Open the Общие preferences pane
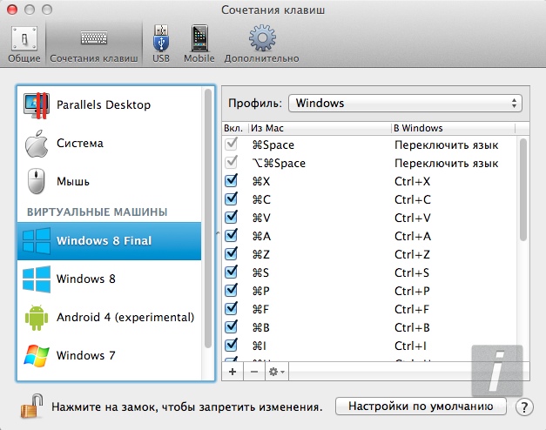The image size is (546, 430). [24, 44]
